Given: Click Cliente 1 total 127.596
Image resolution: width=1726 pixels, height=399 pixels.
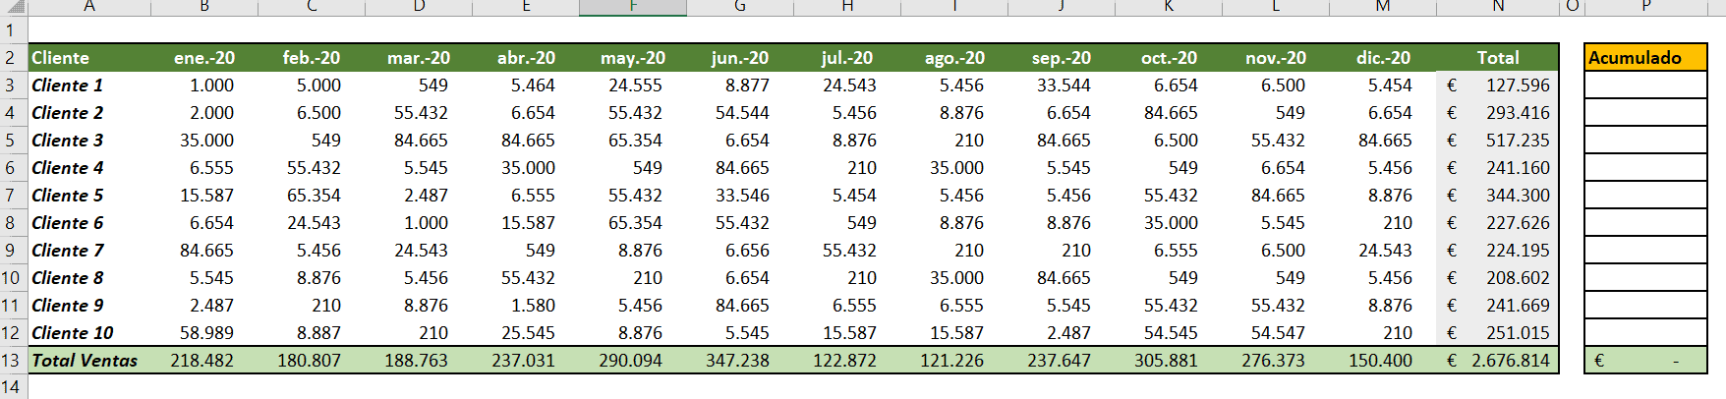Looking at the screenshot, I should [x=1498, y=85].
